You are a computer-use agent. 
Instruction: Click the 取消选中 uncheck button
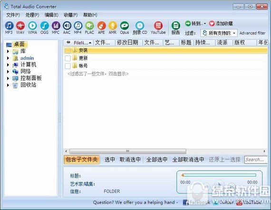130,160
